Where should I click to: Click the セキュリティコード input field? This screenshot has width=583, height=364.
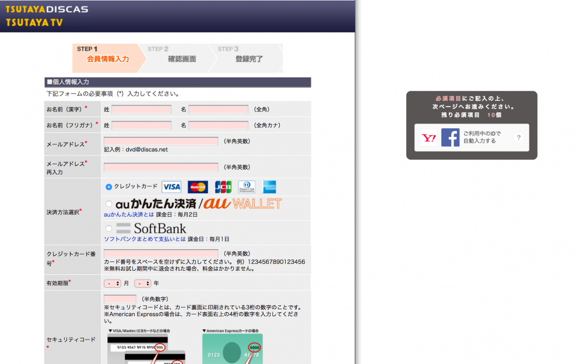120,299
